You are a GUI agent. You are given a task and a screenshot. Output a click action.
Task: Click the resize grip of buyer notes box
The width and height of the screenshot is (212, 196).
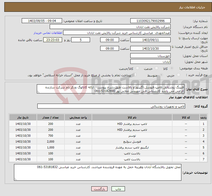point(16,179)
